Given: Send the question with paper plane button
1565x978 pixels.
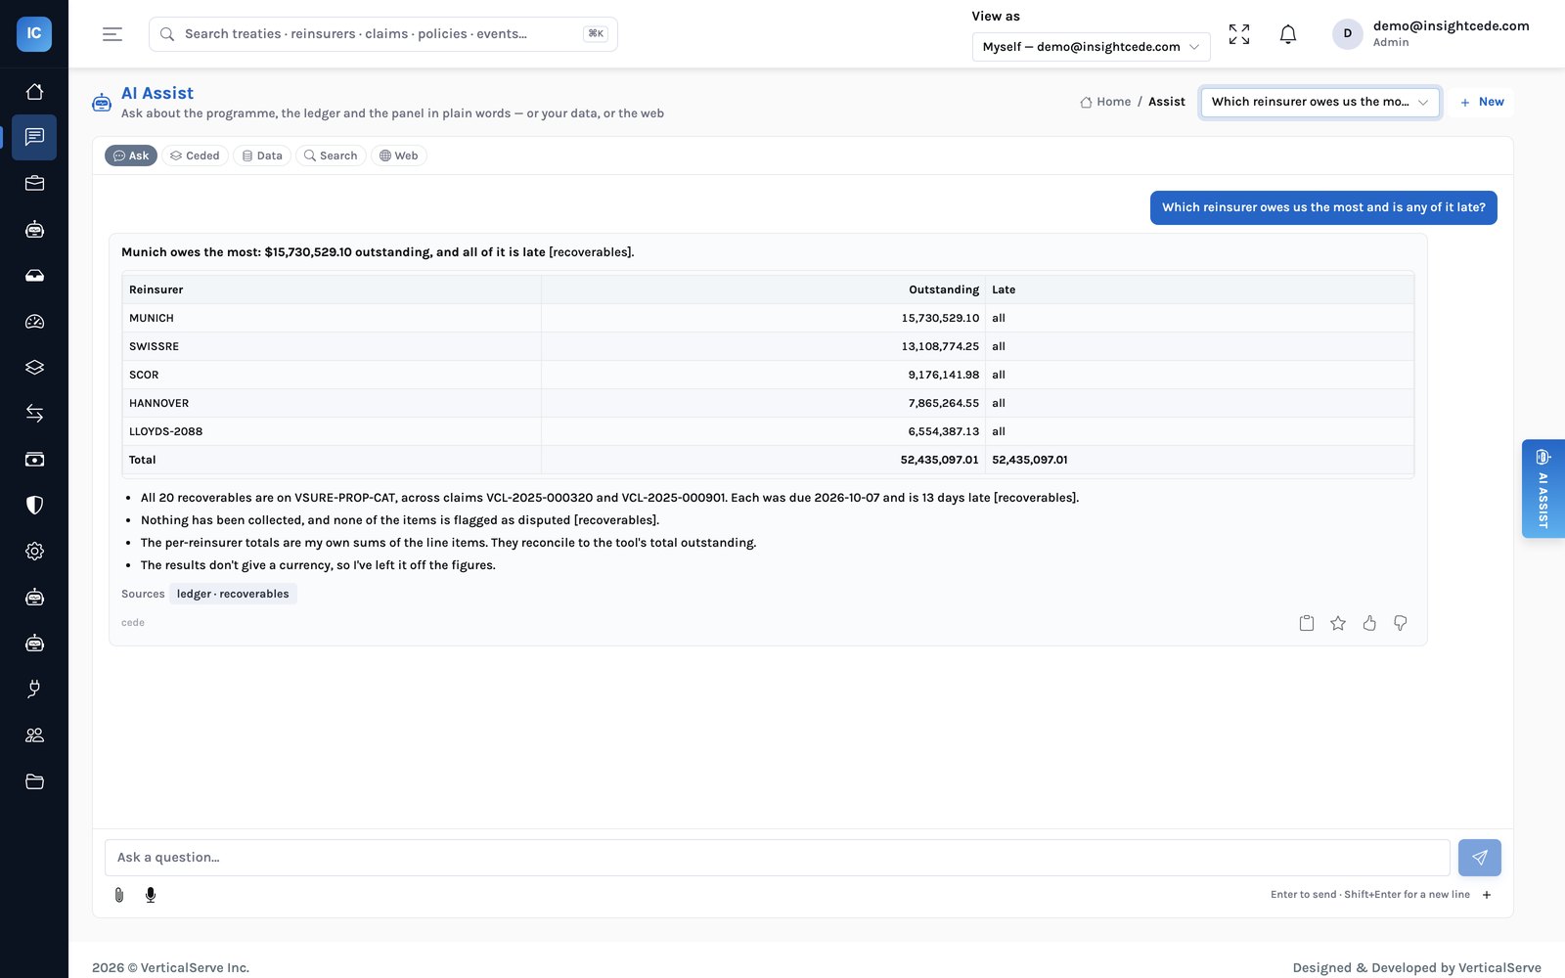Looking at the screenshot, I should (x=1479, y=858).
